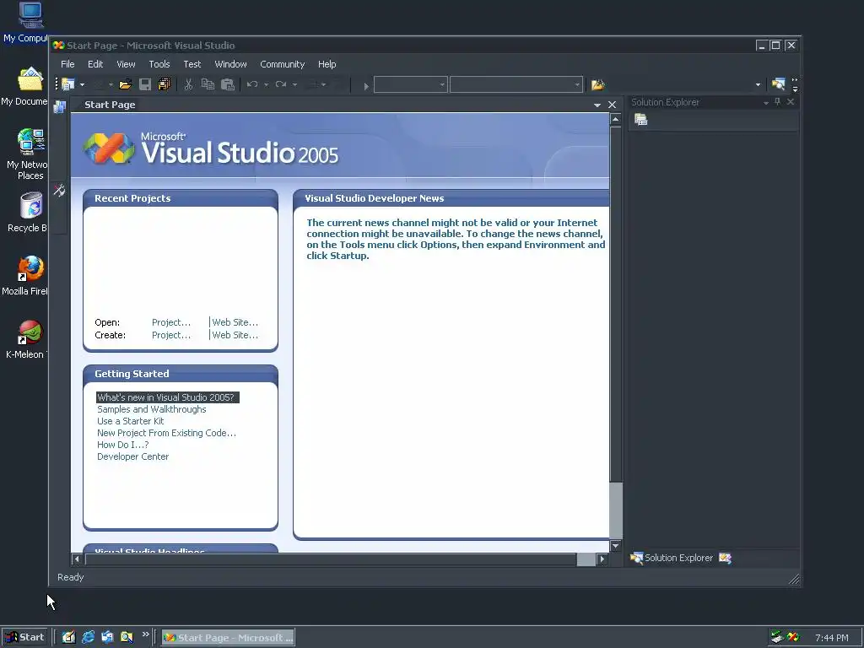Open the Server Explorer side tab icon
864x648 pixels.
[x=60, y=107]
